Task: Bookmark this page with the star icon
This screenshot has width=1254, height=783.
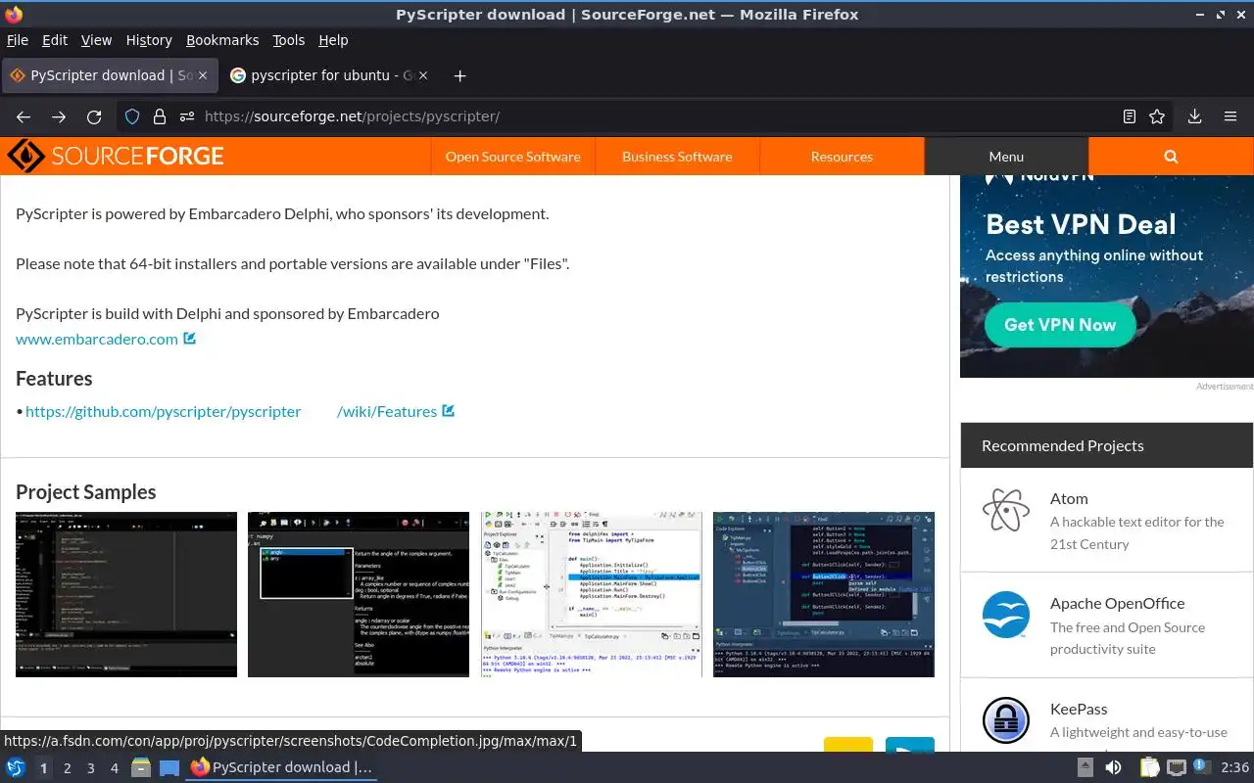Action: tap(1157, 116)
